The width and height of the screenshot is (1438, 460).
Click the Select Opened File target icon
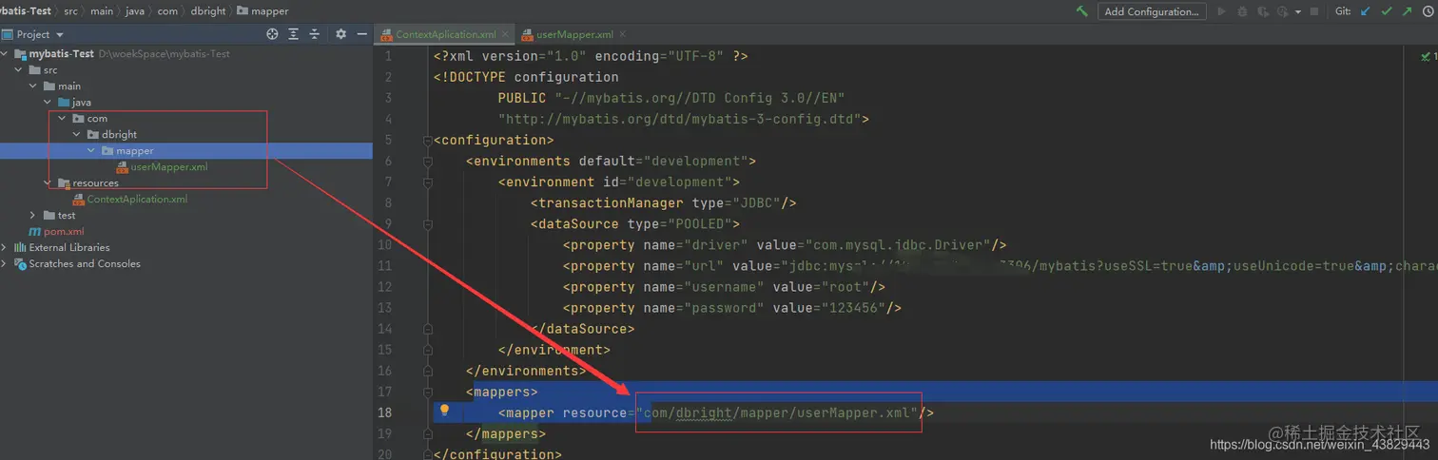(x=272, y=34)
